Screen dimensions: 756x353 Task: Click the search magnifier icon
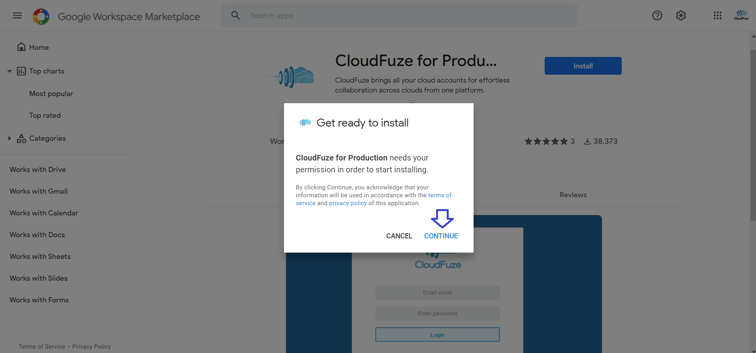pos(235,15)
